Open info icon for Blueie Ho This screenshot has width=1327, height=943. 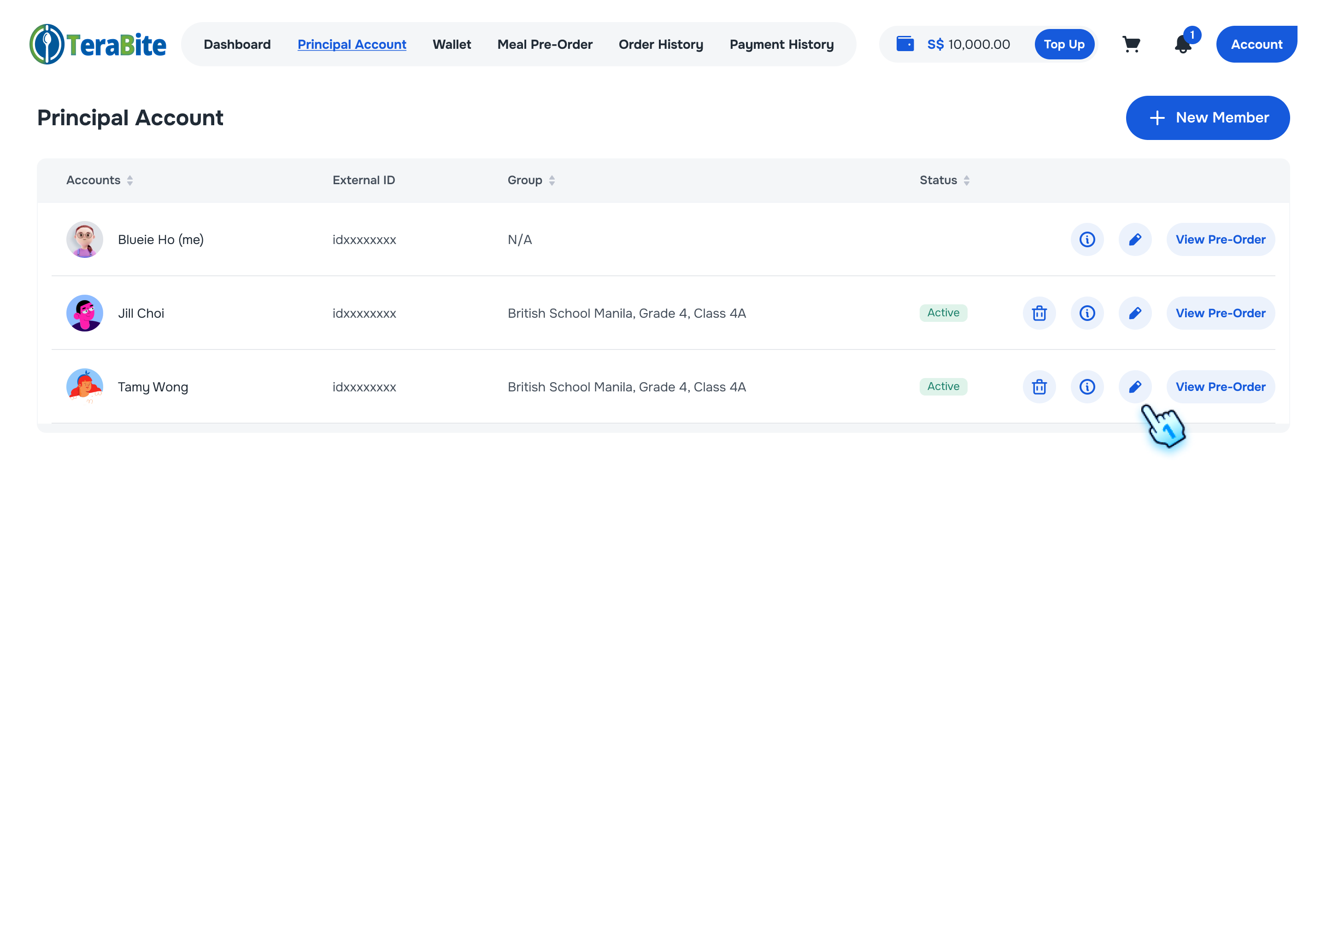click(x=1086, y=239)
